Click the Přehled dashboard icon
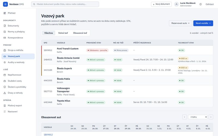The height and width of the screenshot is (136, 218). 5,13
